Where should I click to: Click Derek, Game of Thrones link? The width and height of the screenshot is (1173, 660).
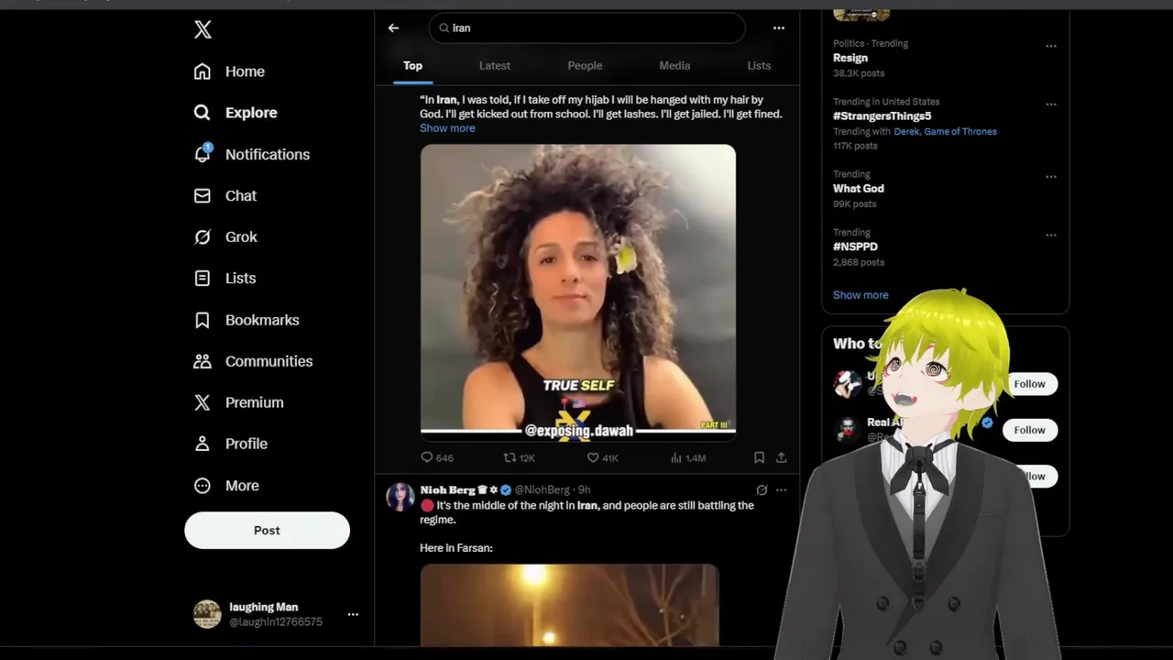[x=945, y=131]
